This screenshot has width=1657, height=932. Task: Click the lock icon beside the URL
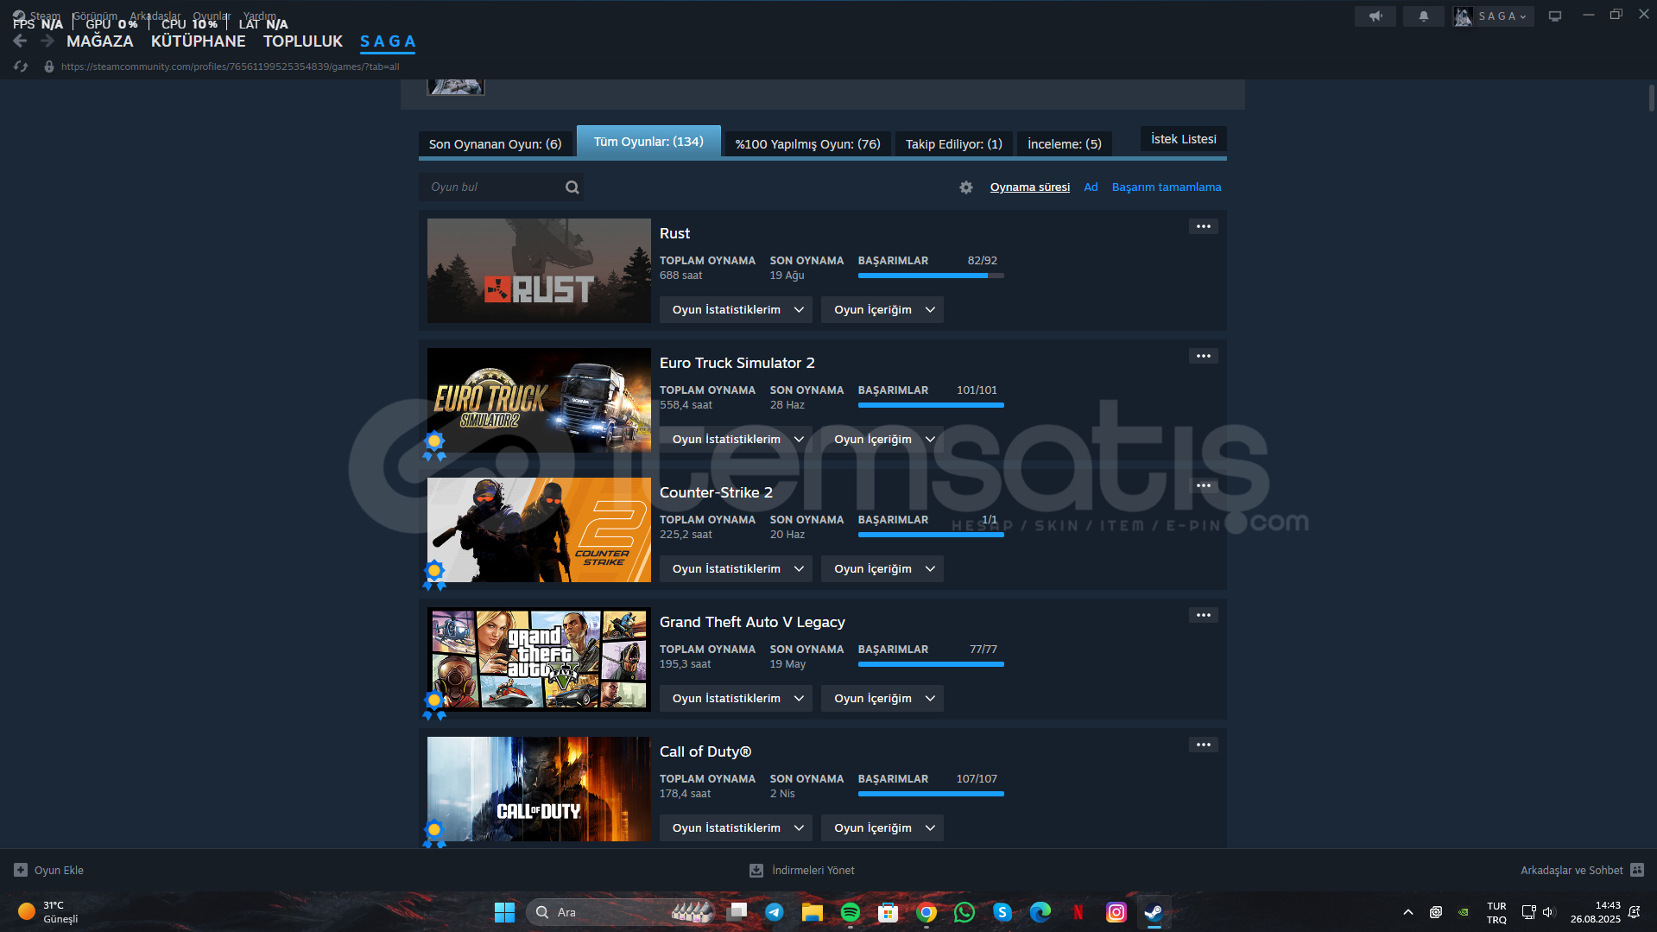[x=49, y=67]
